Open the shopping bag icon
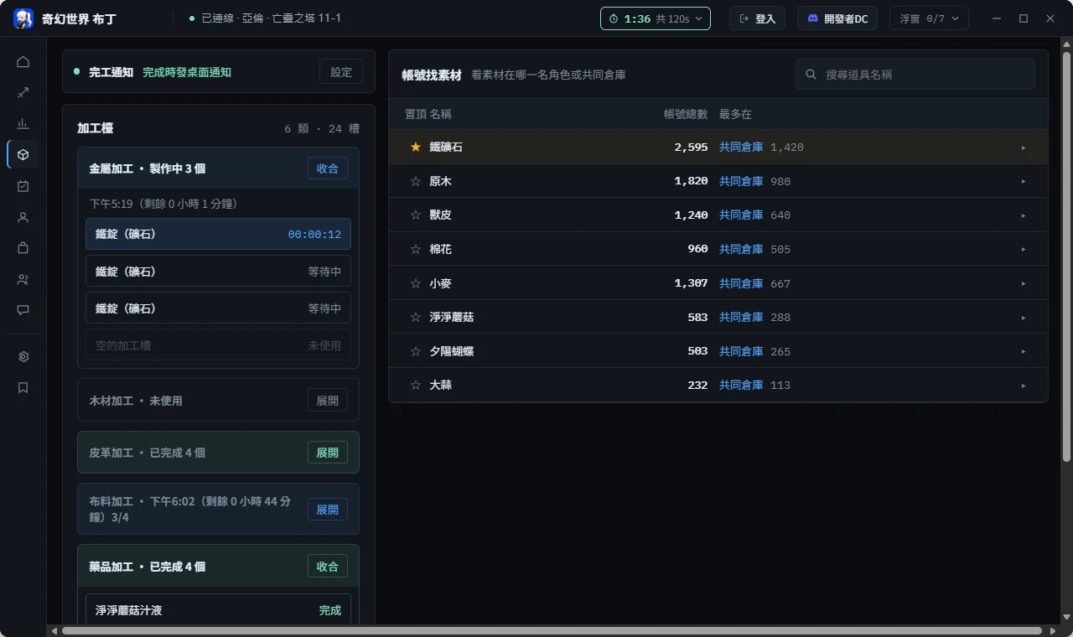 tap(23, 248)
